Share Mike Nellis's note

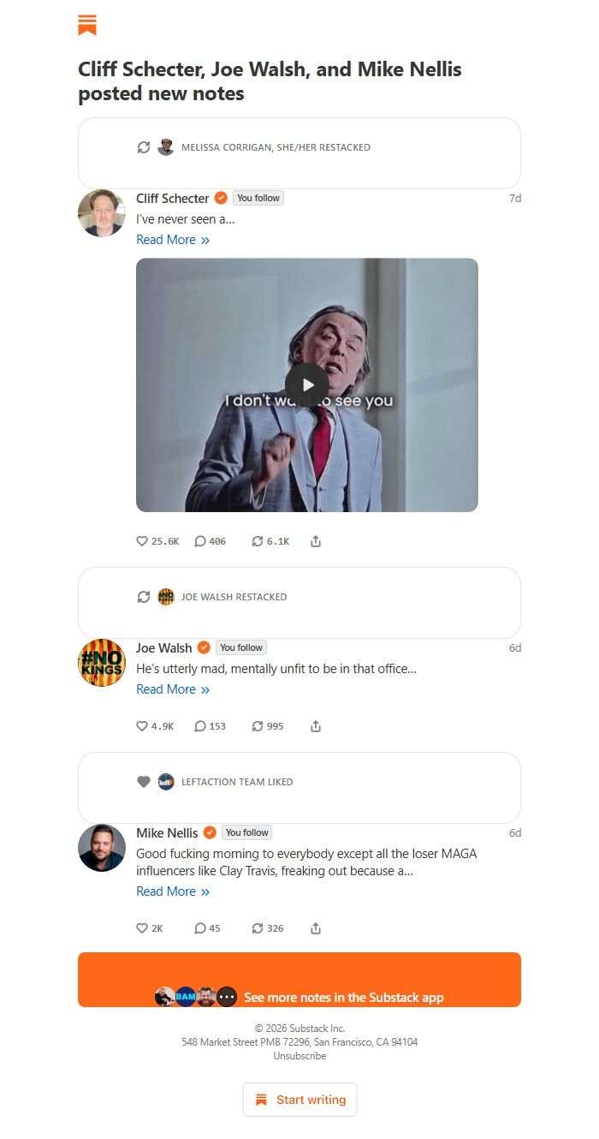316,928
